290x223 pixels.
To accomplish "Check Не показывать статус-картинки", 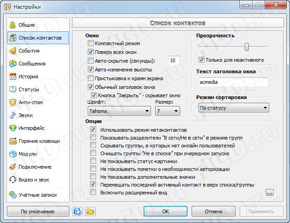I will tap(93, 161).
